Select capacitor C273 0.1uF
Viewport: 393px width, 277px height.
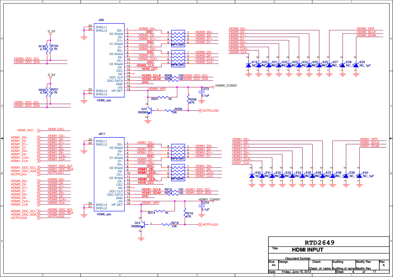(202, 92)
